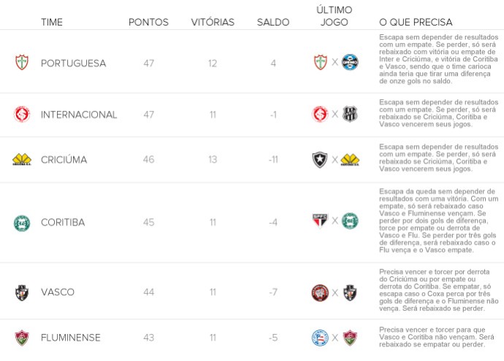Viewport: 504px width, 361px height.
Task: Open the FLUMINENSE team name
Action: (x=71, y=338)
